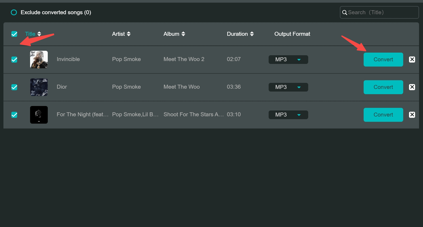This screenshot has height=227, width=423.
Task: Toggle the select-all checkbox in header
Action: click(x=14, y=34)
